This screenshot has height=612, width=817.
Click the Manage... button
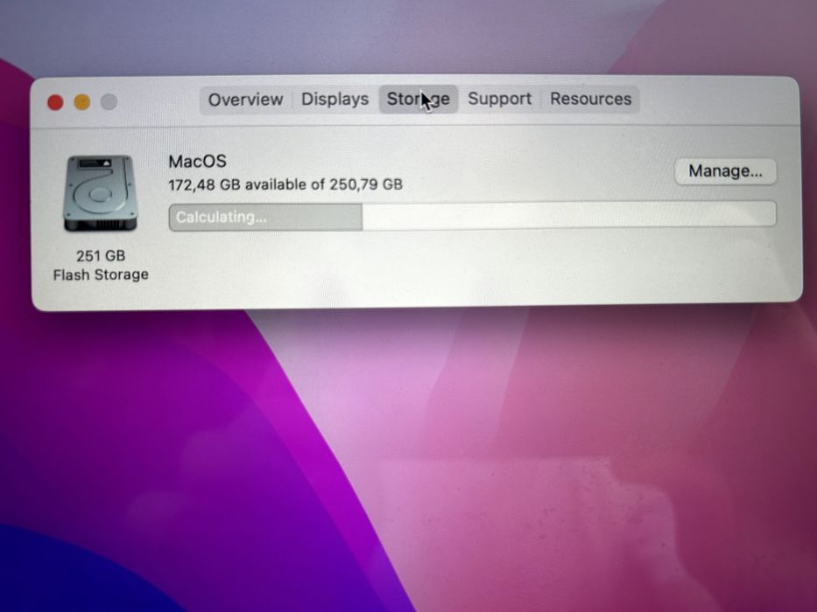(x=725, y=171)
